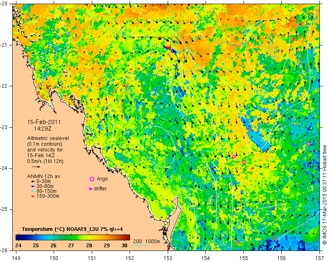Click the 0.5m/s velocity scale arrow
This screenshot has width=328, height=262.
[36, 167]
